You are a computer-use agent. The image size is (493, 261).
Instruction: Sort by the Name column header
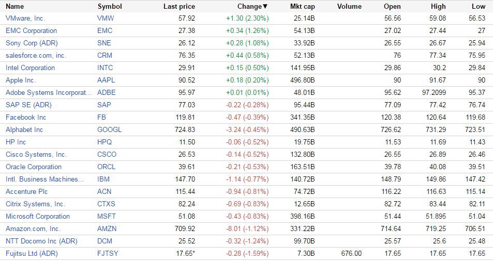tap(15, 7)
